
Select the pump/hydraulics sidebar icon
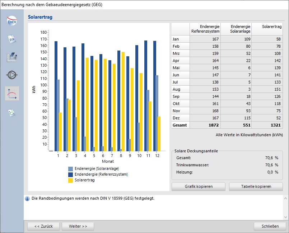coord(11,74)
